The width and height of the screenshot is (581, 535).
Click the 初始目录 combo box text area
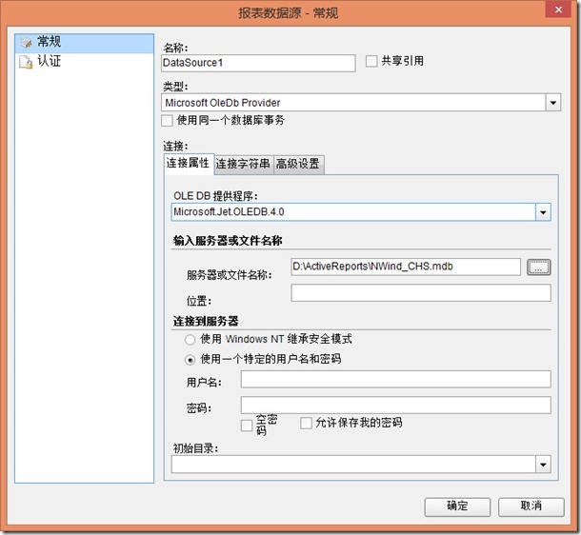(353, 465)
